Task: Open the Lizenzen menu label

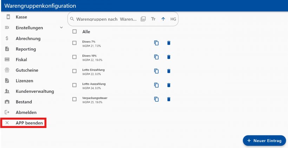Action: point(25,81)
